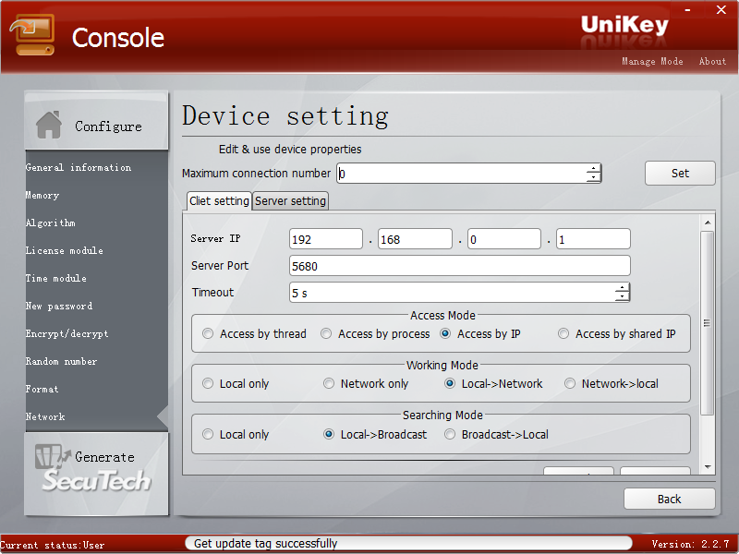Open the About menu
This screenshot has height=554, width=739.
click(712, 61)
